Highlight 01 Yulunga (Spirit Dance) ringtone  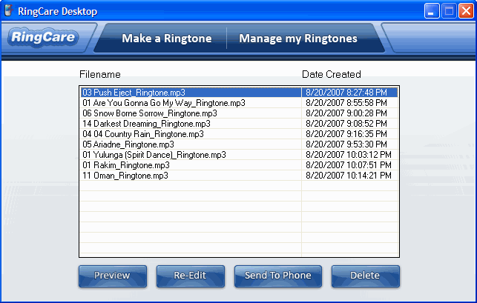point(154,155)
